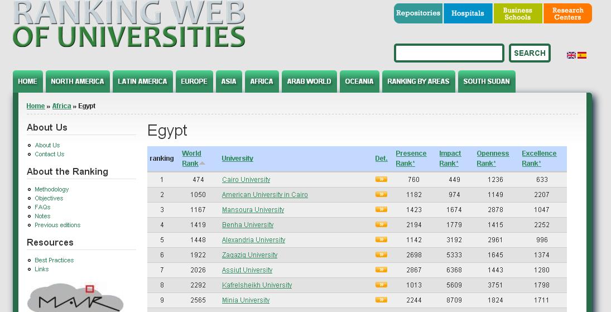611x312 pixels.
Task: Open AFRICA menu
Action: point(262,81)
